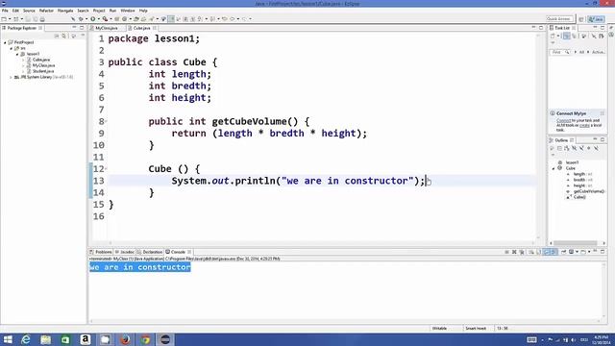Click the New file toolbar icon
Screen dimensions: 615x346
coord(4,19)
